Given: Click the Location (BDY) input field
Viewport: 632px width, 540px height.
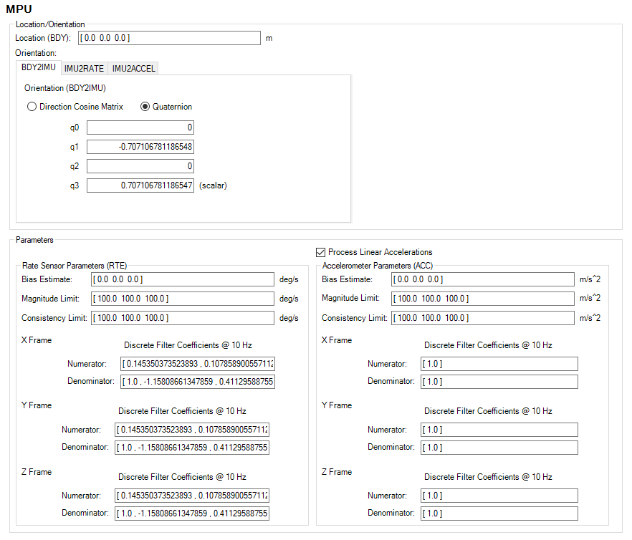Looking at the screenshot, I should (x=169, y=38).
